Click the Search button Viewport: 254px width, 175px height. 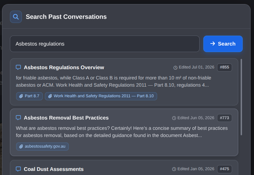[x=223, y=44]
